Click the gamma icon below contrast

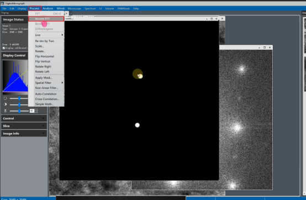point(6,110)
